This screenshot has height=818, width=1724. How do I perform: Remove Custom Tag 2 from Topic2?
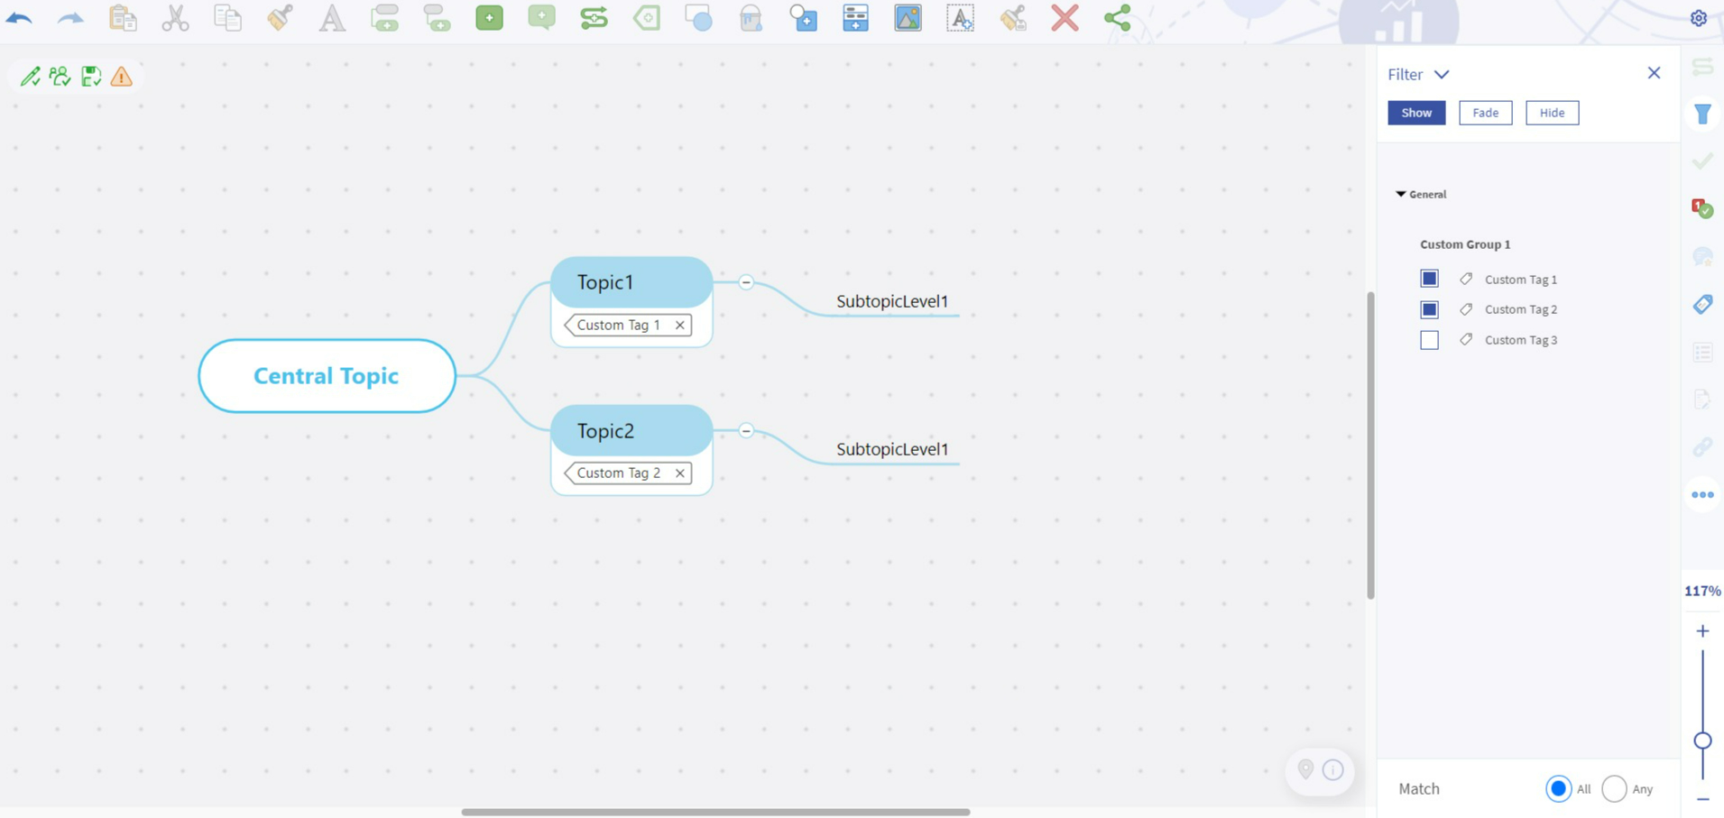[x=680, y=473]
